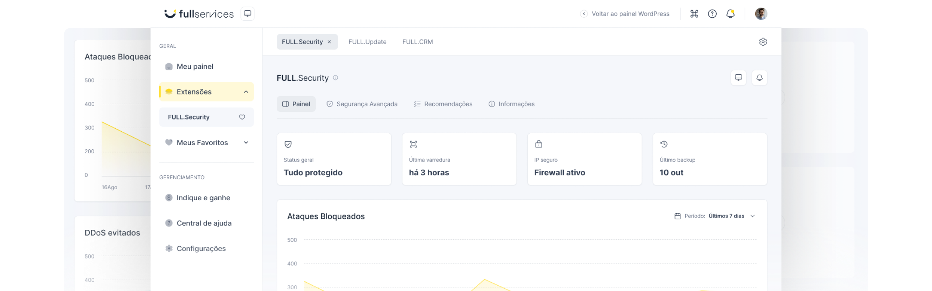Close the FULL.Security tab
932x291 pixels.
coord(329,42)
